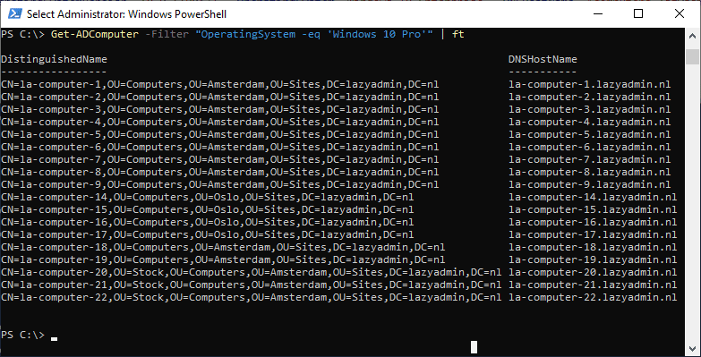The image size is (701, 357).
Task: Maximize the PowerShell window
Action: (x=638, y=13)
